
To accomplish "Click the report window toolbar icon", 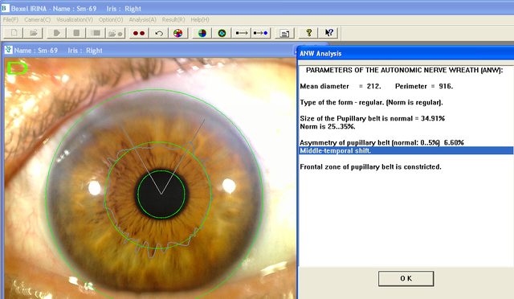I will pos(284,33).
